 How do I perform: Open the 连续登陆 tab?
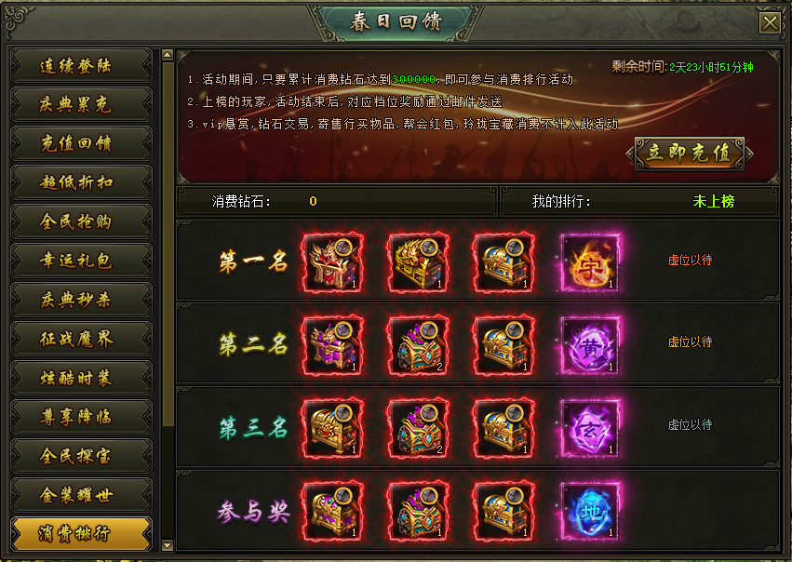pos(81,65)
